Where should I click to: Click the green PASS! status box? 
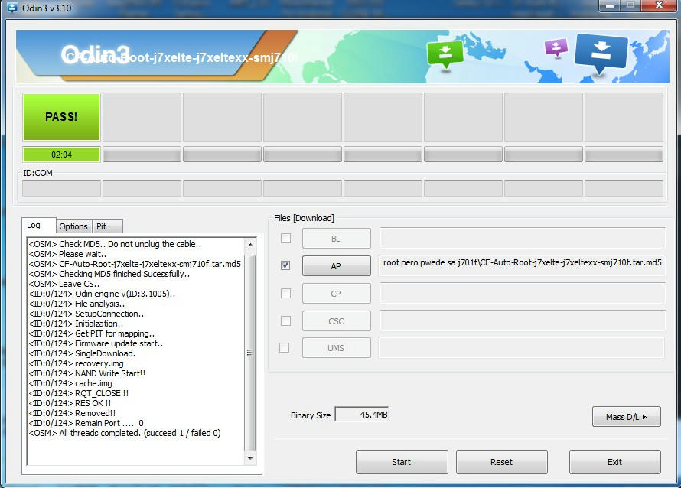pos(61,117)
